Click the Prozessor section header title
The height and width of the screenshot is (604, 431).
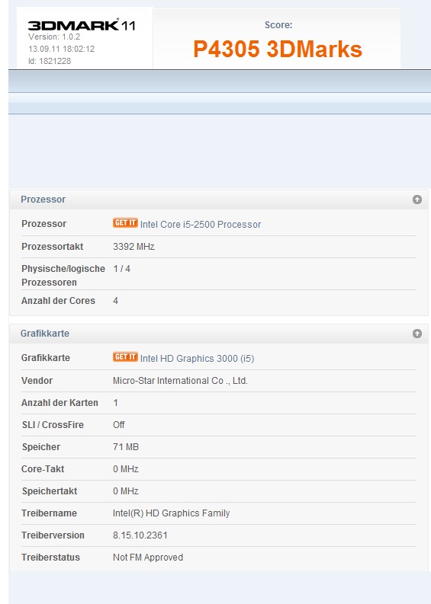(43, 200)
